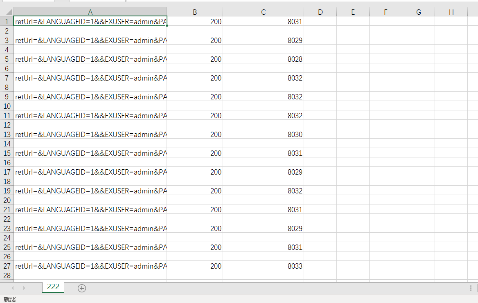This screenshot has width=478, height=303.
Task: Click the tab bar resize handle dots
Action: click(x=471, y=288)
